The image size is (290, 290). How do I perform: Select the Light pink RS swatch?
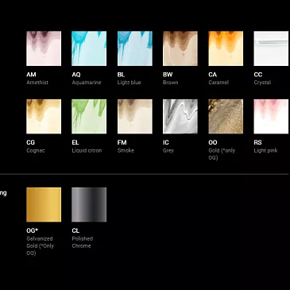271,117
